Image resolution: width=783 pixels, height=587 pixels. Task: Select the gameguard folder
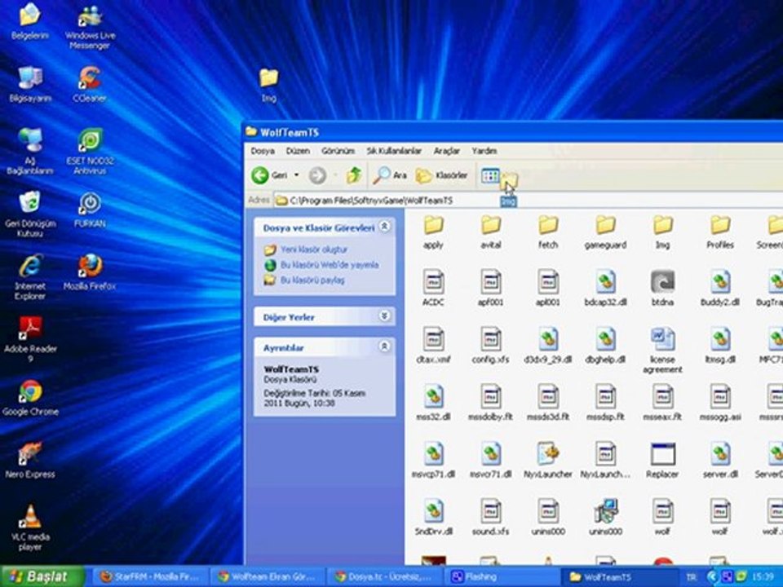click(605, 232)
